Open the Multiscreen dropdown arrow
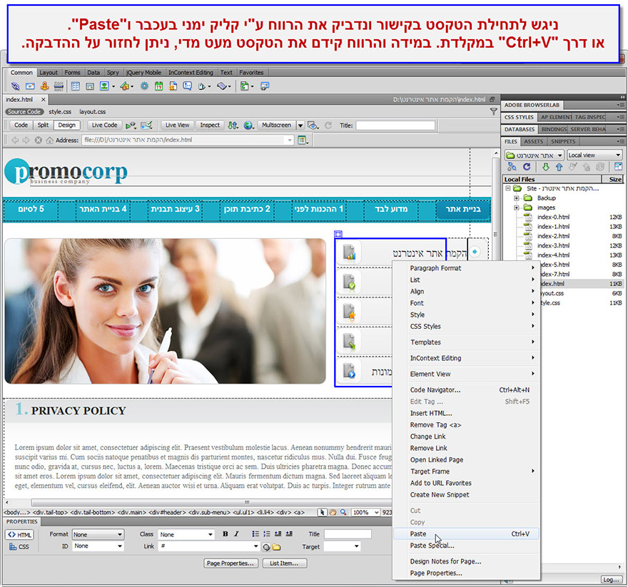Viewport: 628px width, 587px height. (x=300, y=126)
